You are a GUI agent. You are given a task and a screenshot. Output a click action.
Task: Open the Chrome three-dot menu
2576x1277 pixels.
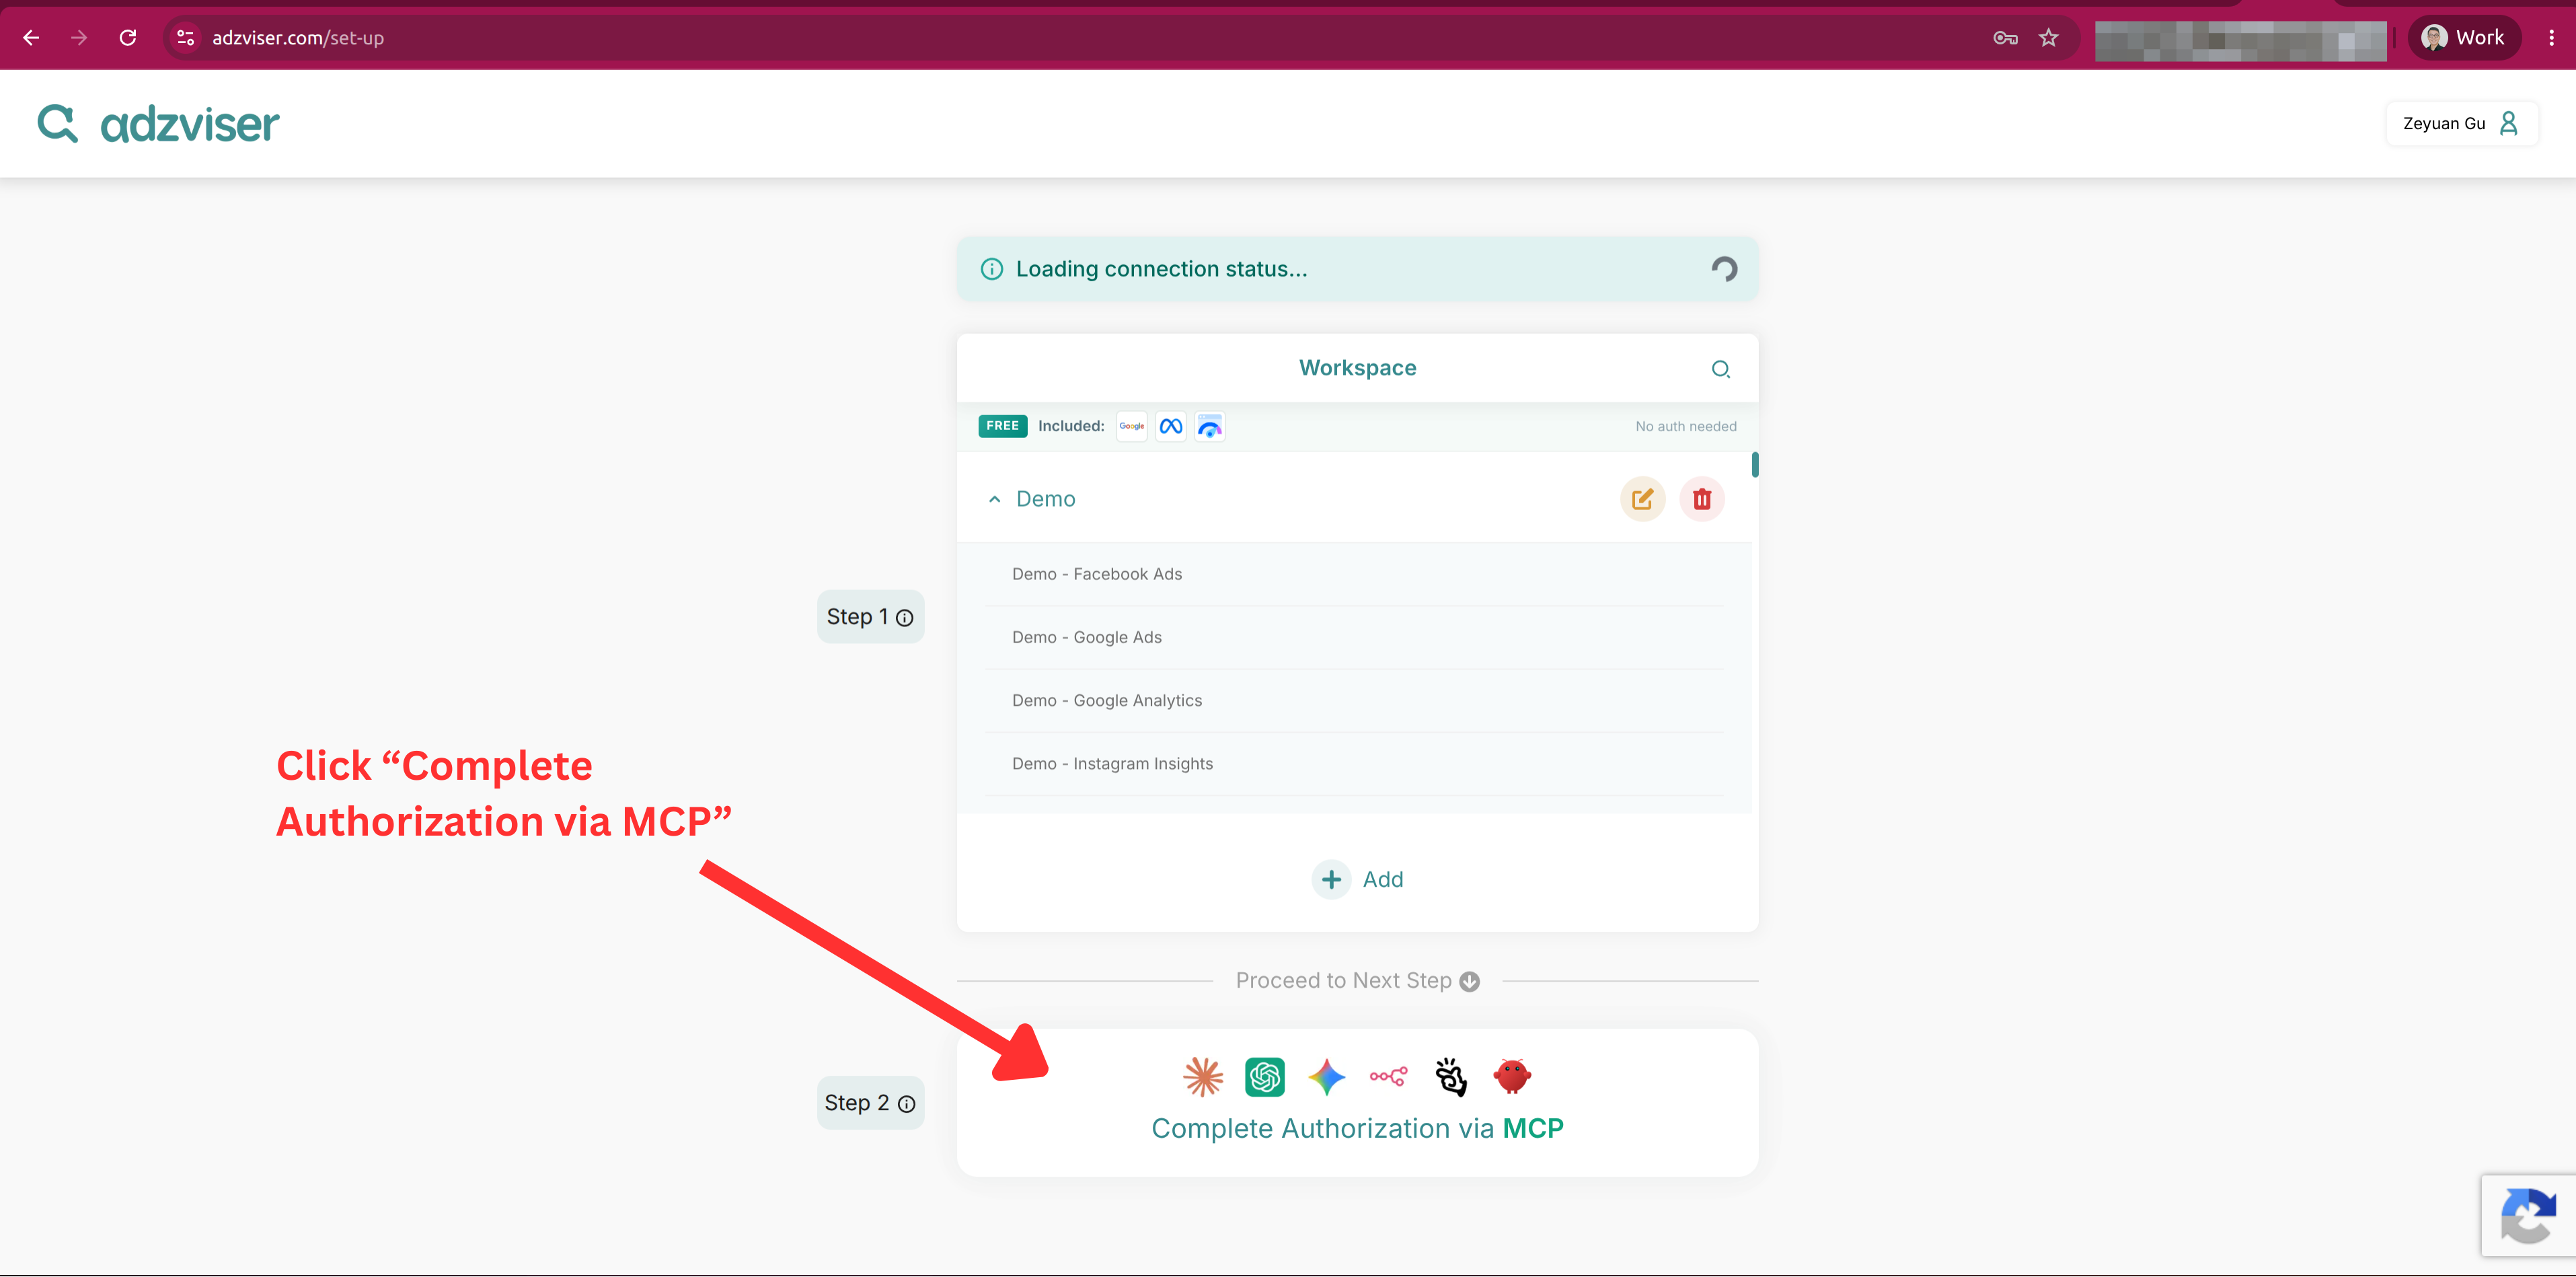(x=2551, y=38)
